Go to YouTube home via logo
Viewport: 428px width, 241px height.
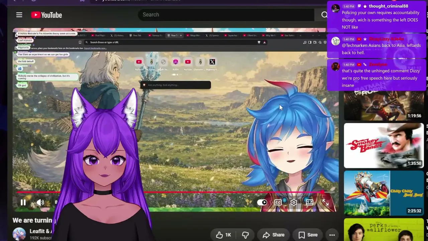[46, 15]
